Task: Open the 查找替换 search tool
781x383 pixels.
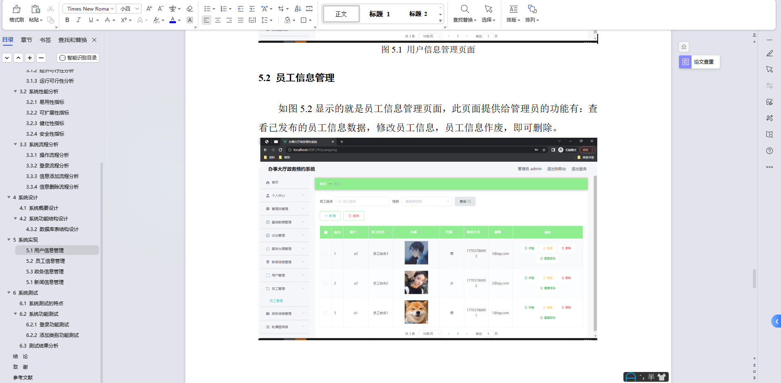Action: point(465,13)
